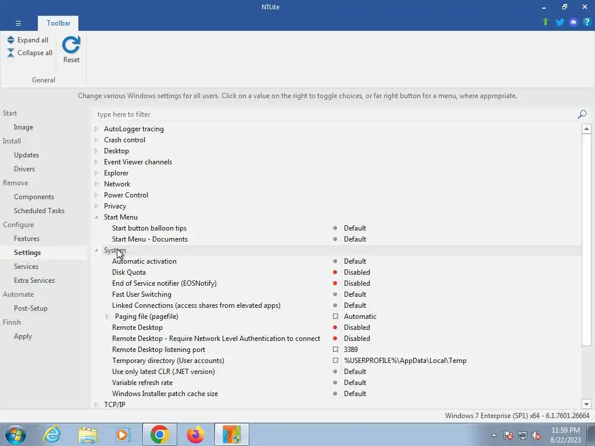Expand Event Viewer channels group
The image size is (595, 446).
pyautogui.click(x=96, y=162)
